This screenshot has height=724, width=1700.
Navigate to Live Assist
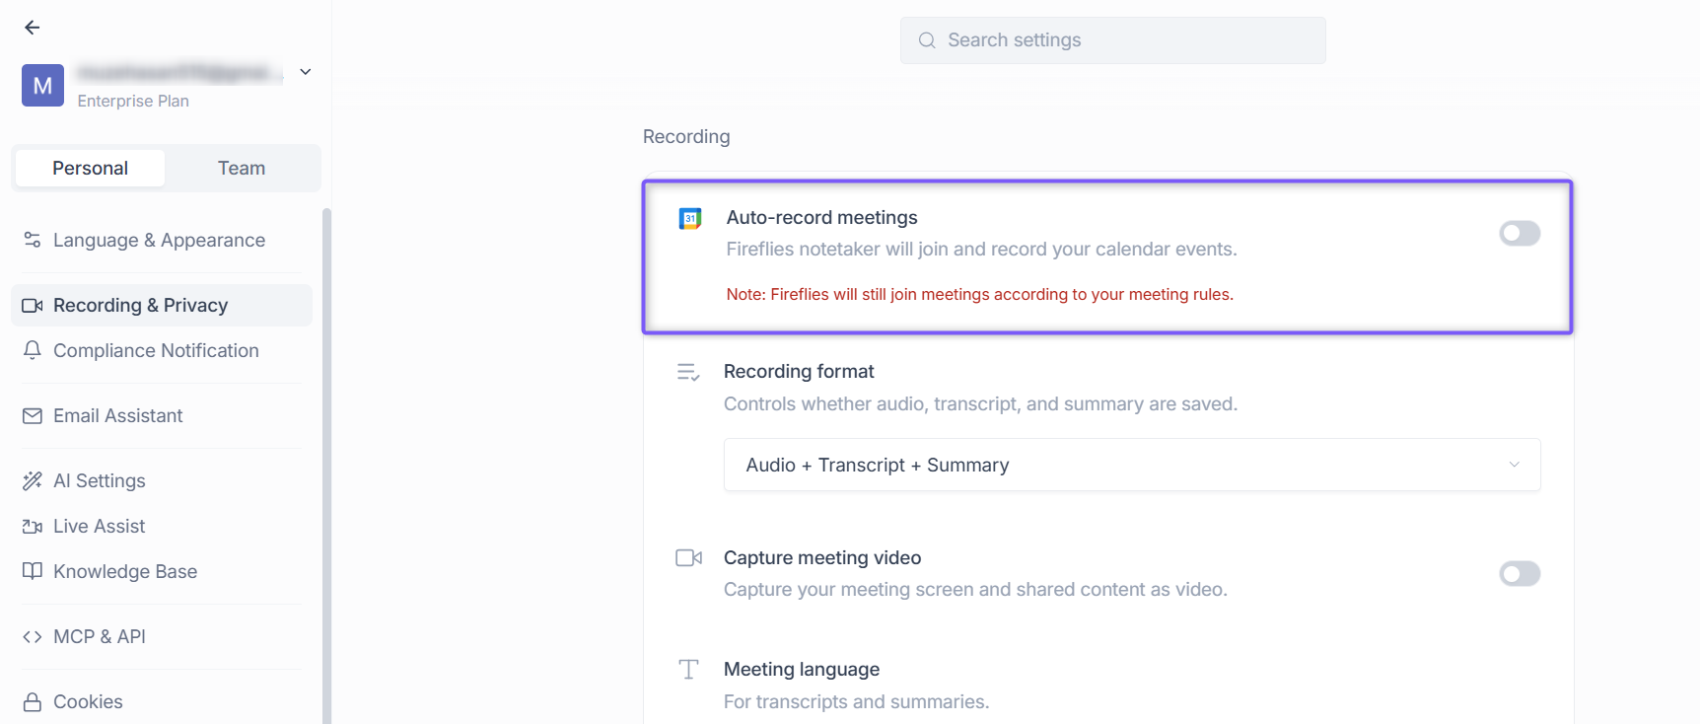click(x=162, y=527)
